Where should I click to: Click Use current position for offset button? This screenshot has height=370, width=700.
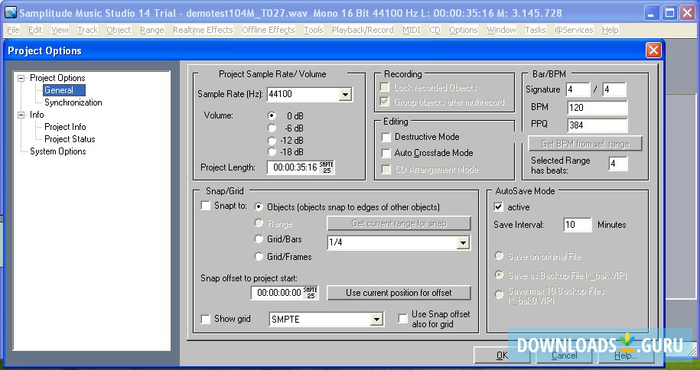pos(399,293)
